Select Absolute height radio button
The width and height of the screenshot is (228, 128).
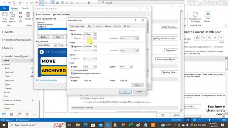pos(72,34)
